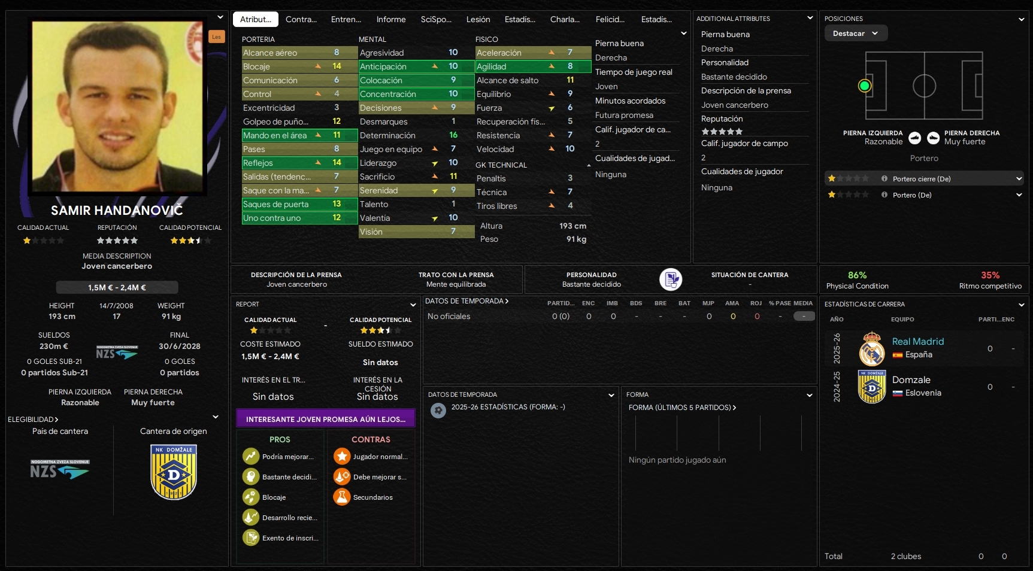Image resolution: width=1033 pixels, height=571 pixels.
Task: Click the personality document icon beside Bastante decidido
Action: click(x=671, y=280)
